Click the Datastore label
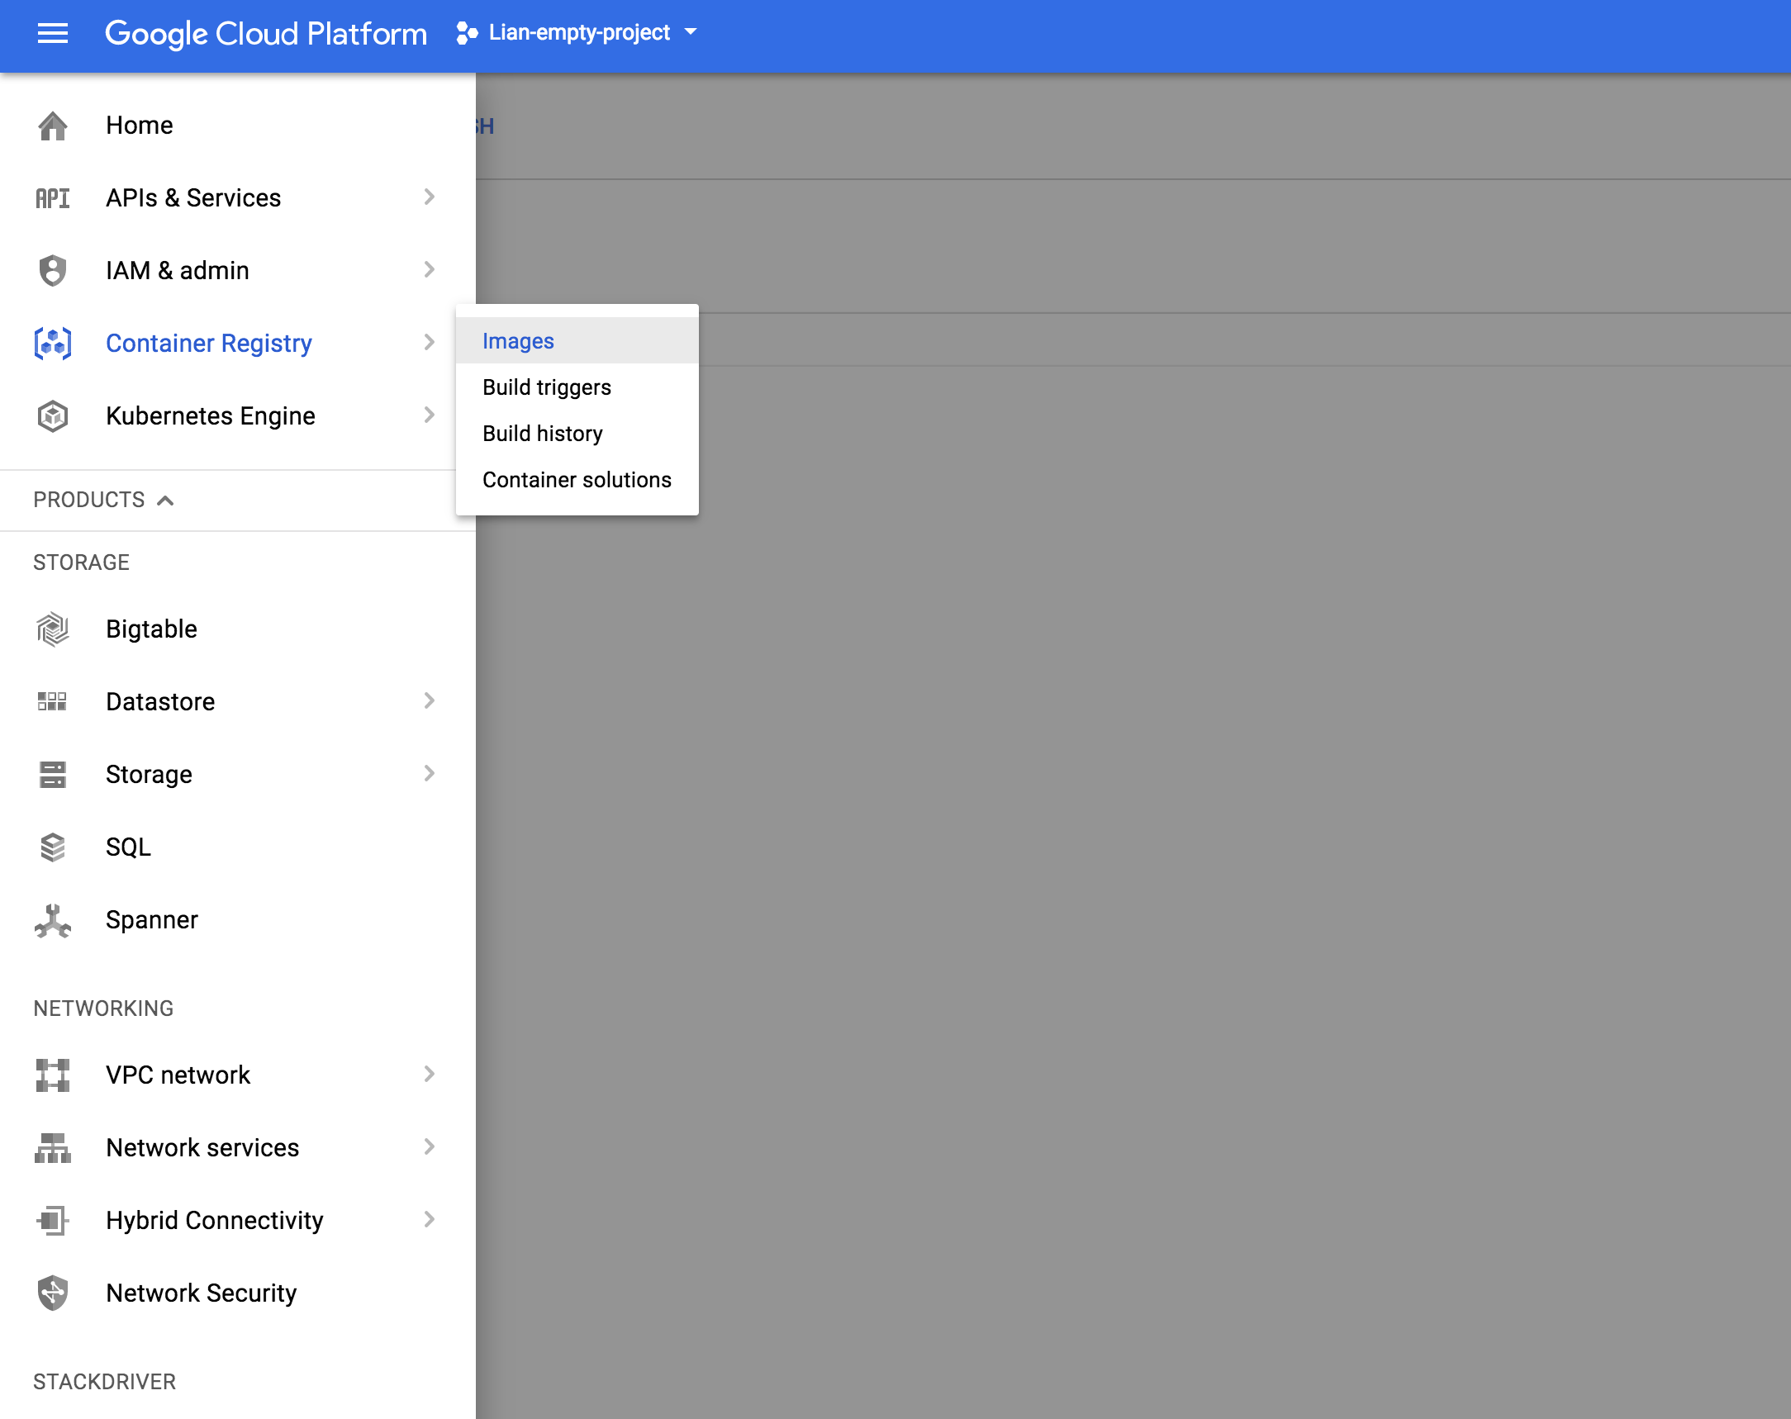Viewport: 1791px width, 1419px height. click(160, 701)
